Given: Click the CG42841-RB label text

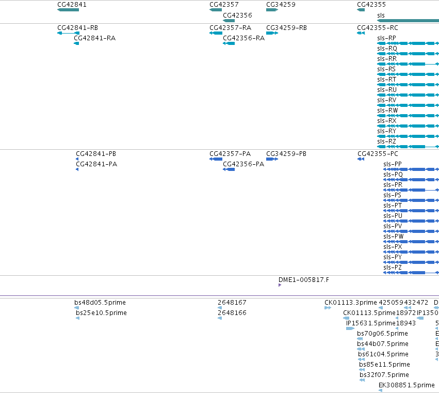Looking at the screenshot, I should 77,28.
